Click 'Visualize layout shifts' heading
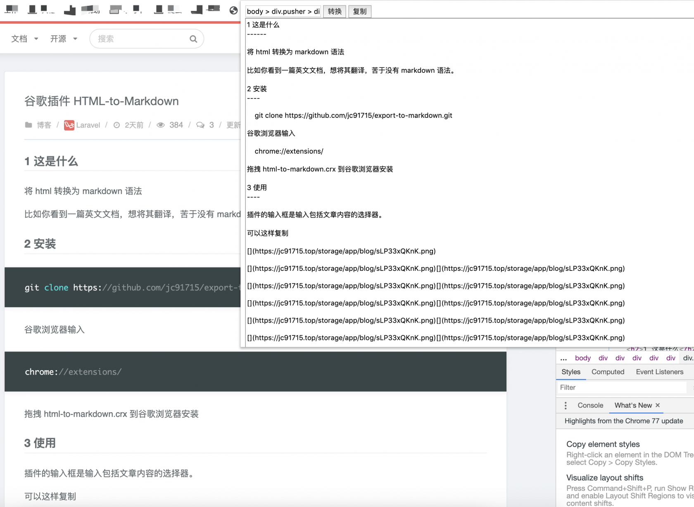Screen dimensions: 694x507 [605, 478]
